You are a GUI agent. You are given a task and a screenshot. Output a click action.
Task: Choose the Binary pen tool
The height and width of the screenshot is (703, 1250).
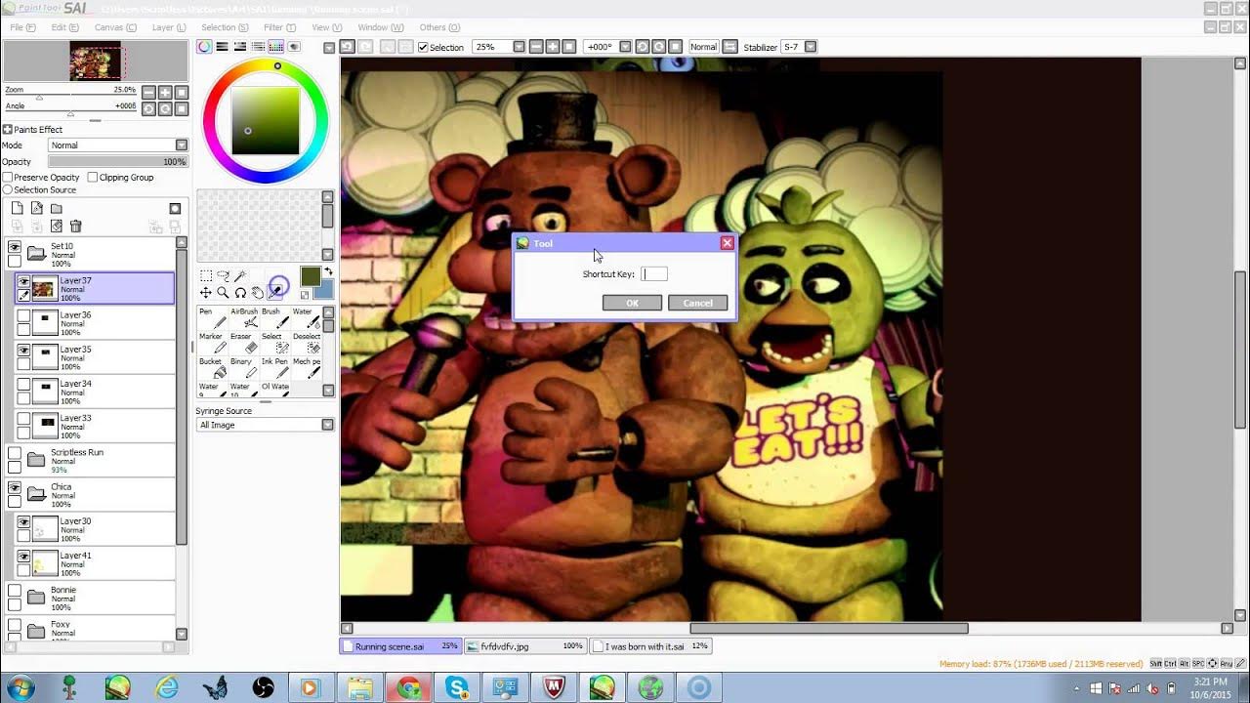tap(244, 369)
